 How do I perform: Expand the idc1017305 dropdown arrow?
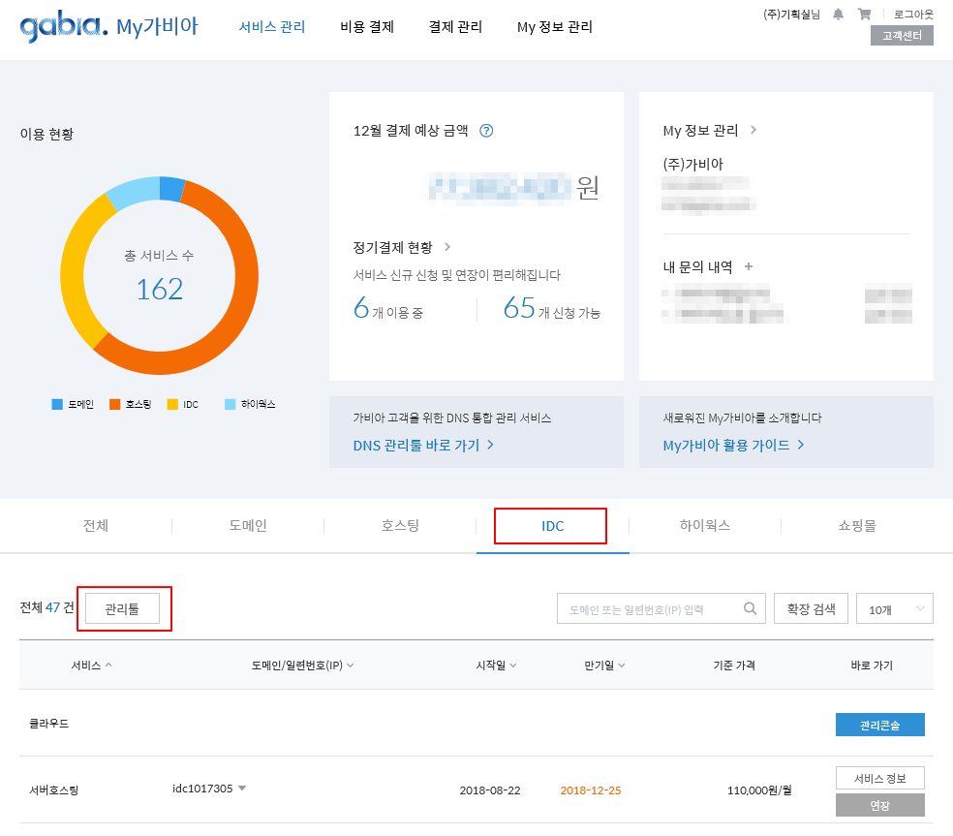(242, 788)
